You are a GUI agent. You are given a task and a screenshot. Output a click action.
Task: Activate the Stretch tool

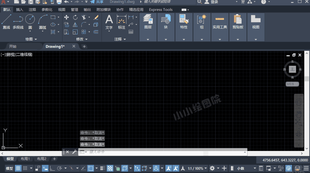pos(66,32)
